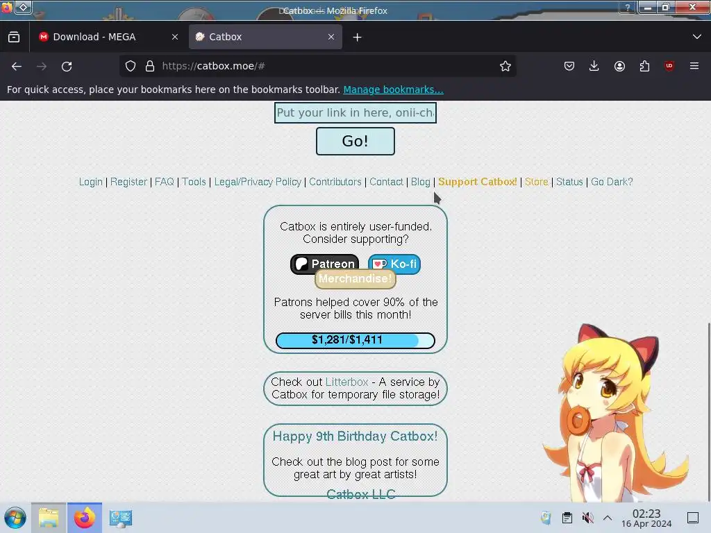Go back to the previous page
Image resolution: width=711 pixels, height=533 pixels.
pyautogui.click(x=17, y=67)
